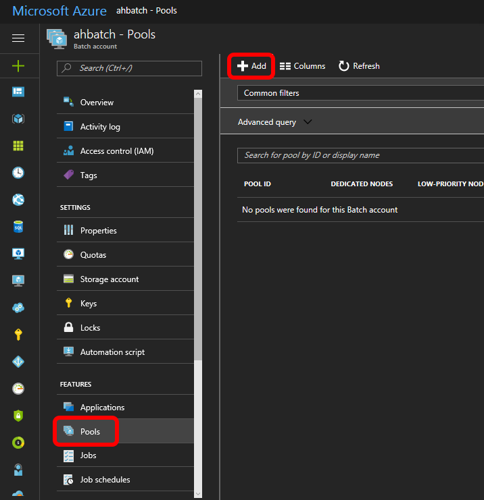Viewport: 484px width, 500px height.
Task: Sort by the DEDICATED NODES column header
Action: tap(362, 184)
